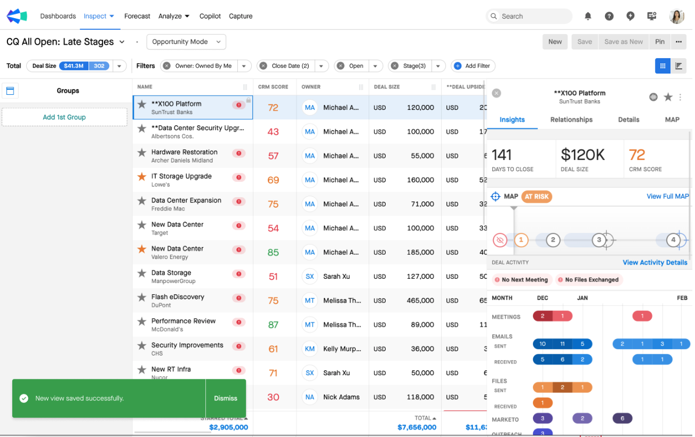Open the Opportunity Mode dropdown
695x437 pixels.
tap(186, 42)
